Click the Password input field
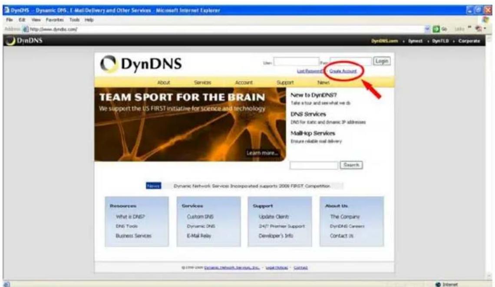This screenshot has height=287, width=495. (x=350, y=62)
